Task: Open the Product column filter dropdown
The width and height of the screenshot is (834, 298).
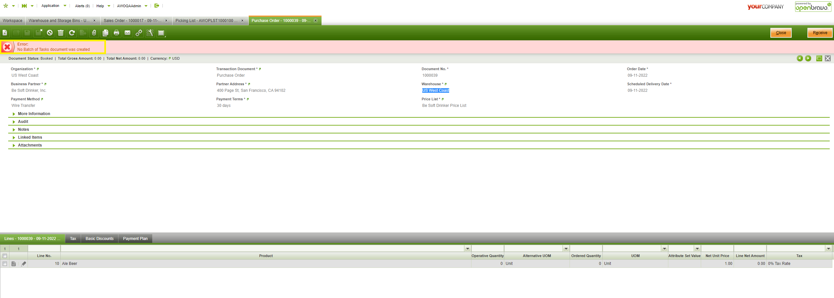Action: click(468, 249)
